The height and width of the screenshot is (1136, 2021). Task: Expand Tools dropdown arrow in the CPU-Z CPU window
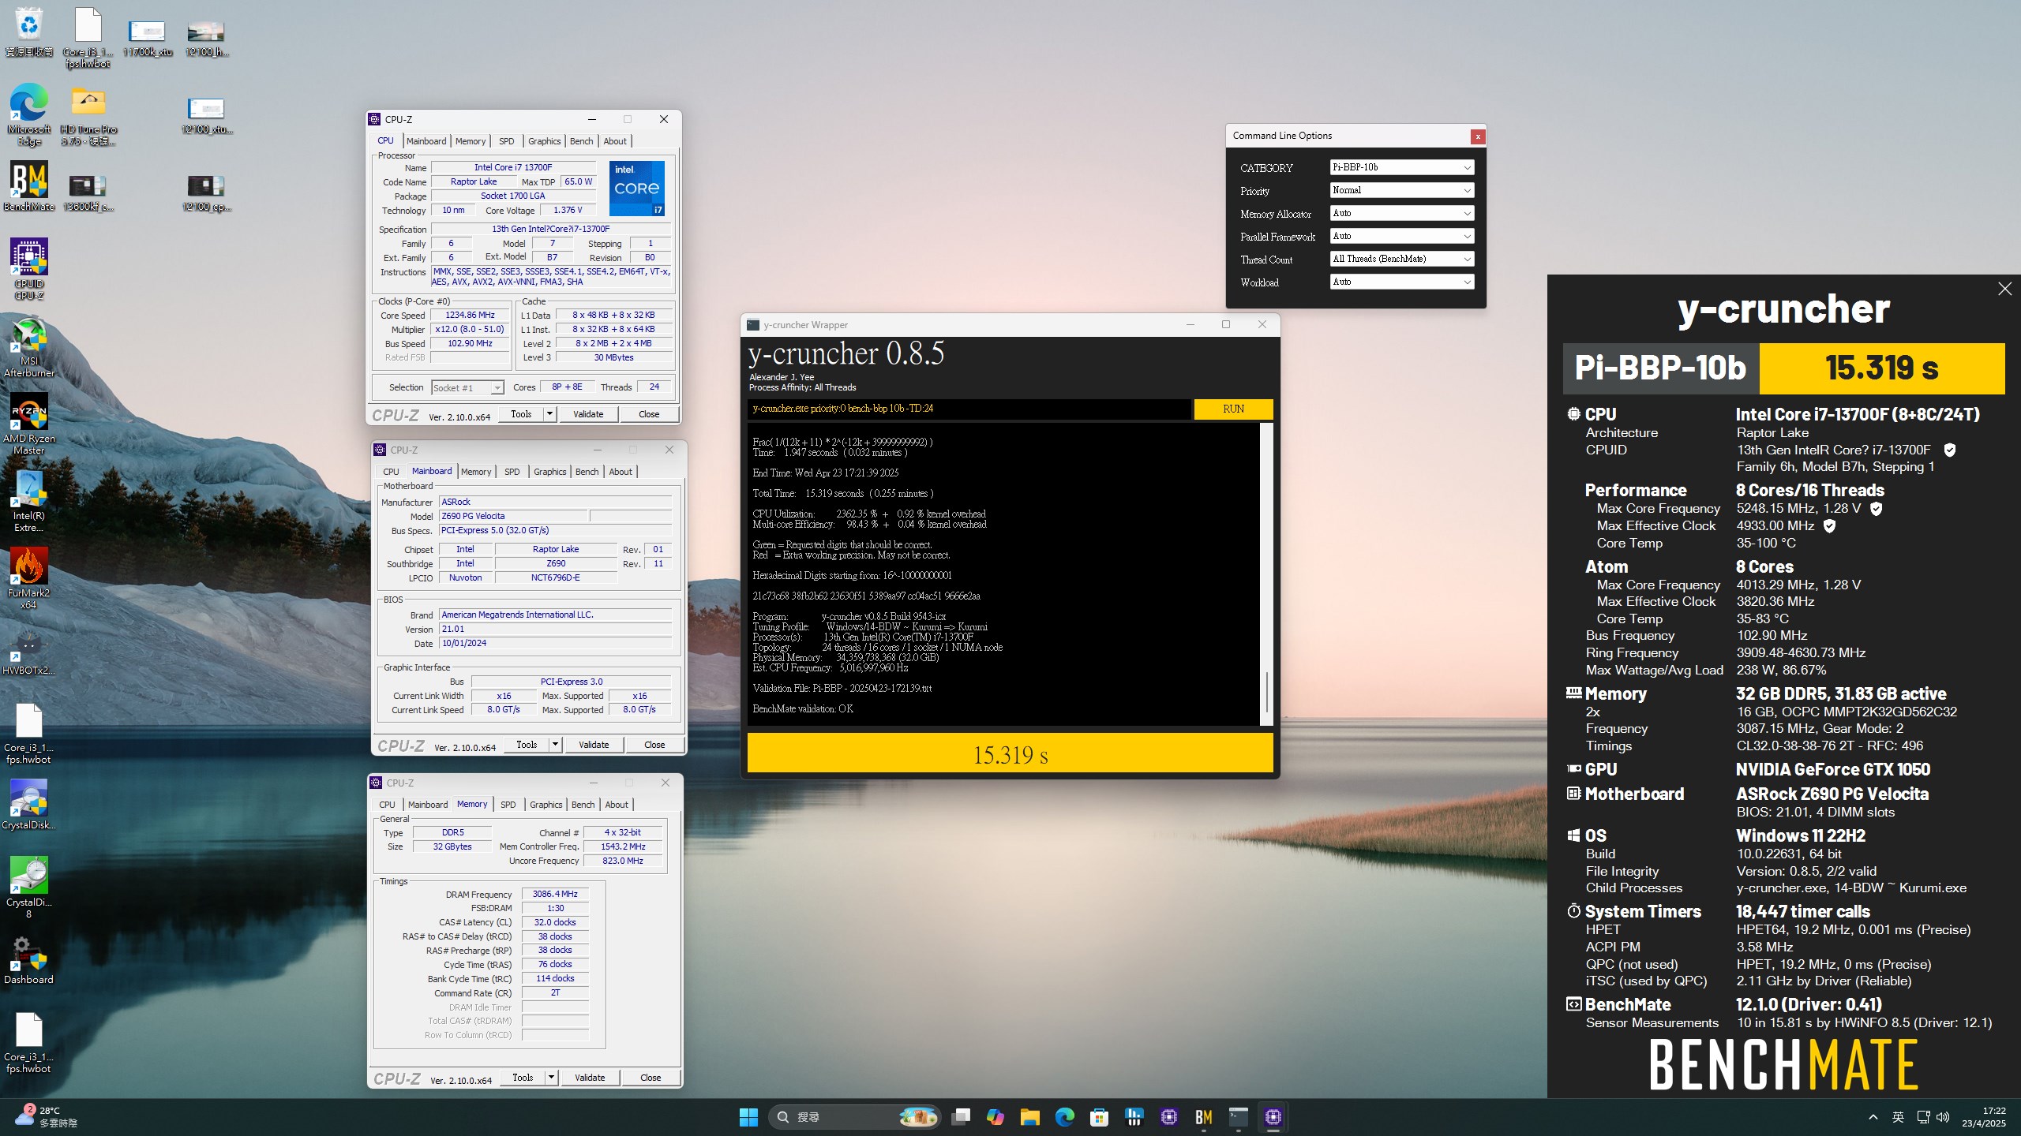(550, 414)
